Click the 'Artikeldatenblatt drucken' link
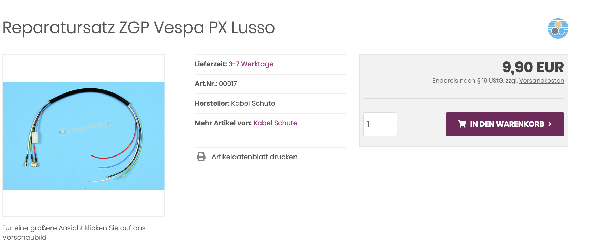Screen dimensions: 608x250 (254, 157)
